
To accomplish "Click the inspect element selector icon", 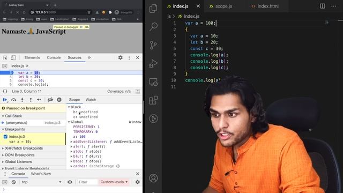I will pos(5,58).
